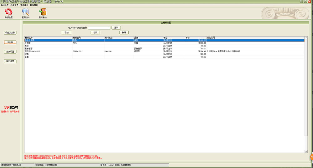Open 报表设置 from the sidebar

[x=10, y=52]
